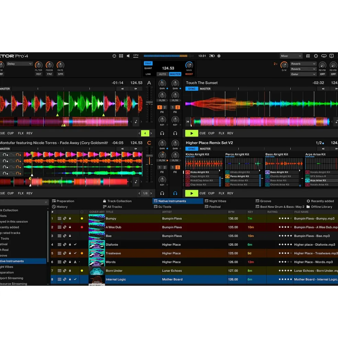The width and height of the screenshot is (338, 338).
Task: Click the audio recorder dot indicator
Action: point(219,56)
